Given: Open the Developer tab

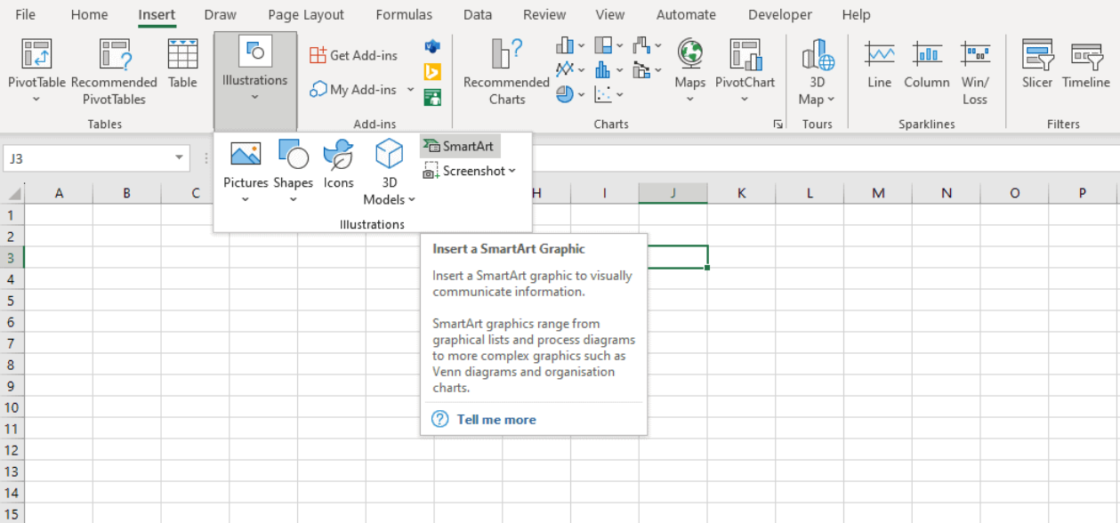Looking at the screenshot, I should [x=779, y=14].
